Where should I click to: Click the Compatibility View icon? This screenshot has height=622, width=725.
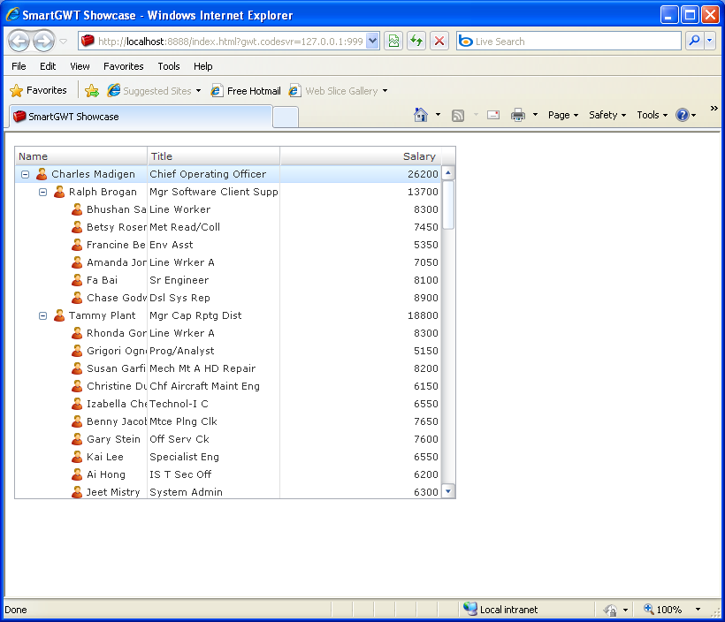coord(393,42)
